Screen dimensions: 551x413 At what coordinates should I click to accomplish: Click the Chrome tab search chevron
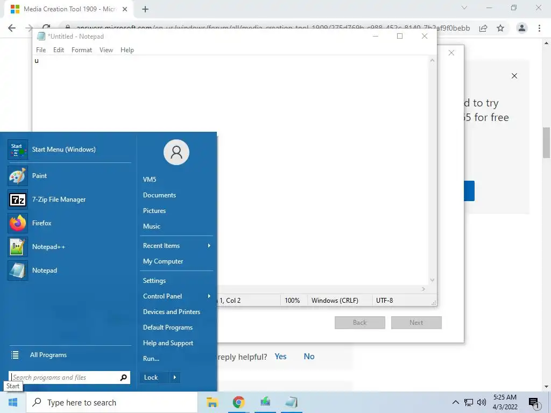(464, 8)
